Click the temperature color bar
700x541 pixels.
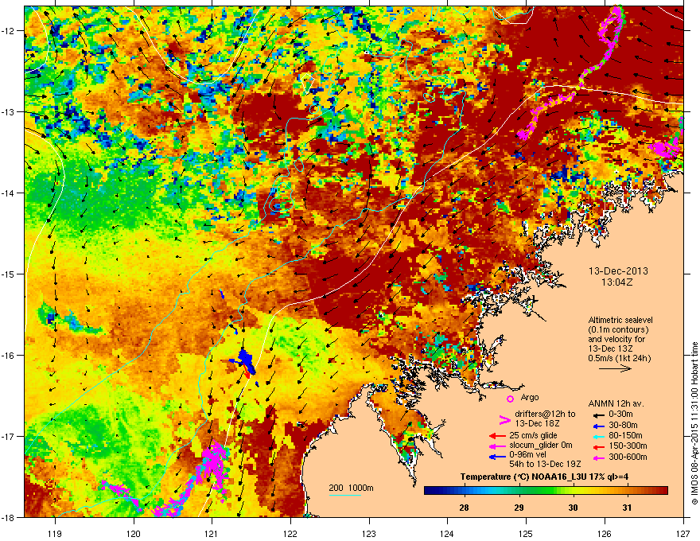tap(546, 491)
